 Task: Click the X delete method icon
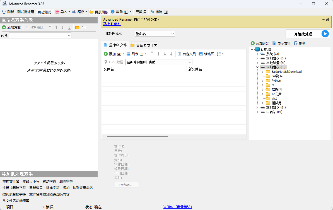click(27, 27)
